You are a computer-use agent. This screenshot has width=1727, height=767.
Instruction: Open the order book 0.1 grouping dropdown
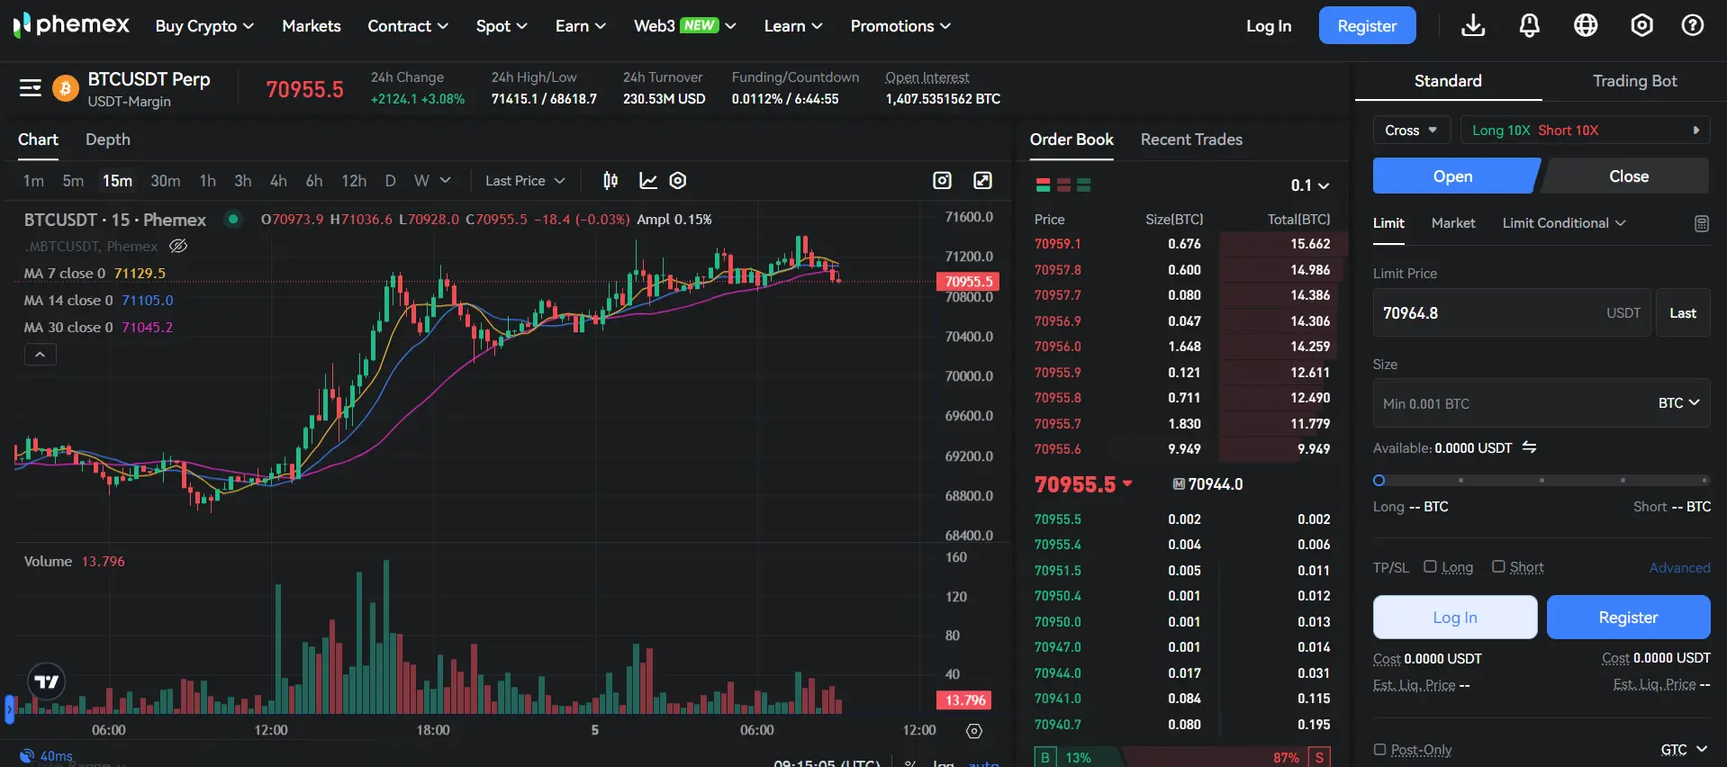click(1309, 185)
